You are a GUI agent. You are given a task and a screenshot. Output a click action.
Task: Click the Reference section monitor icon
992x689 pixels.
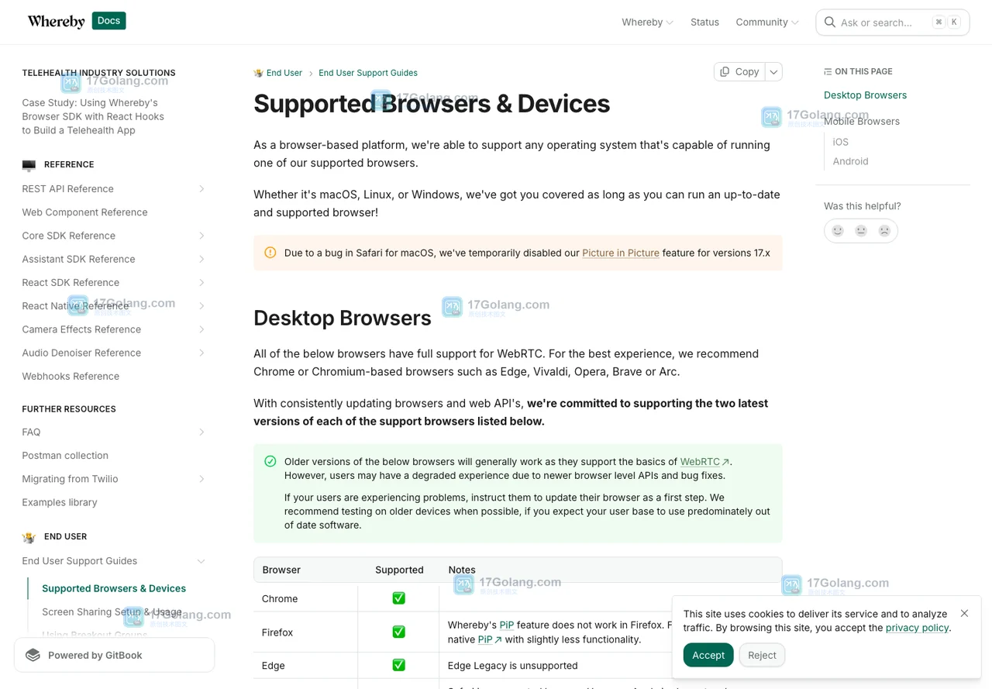29,165
